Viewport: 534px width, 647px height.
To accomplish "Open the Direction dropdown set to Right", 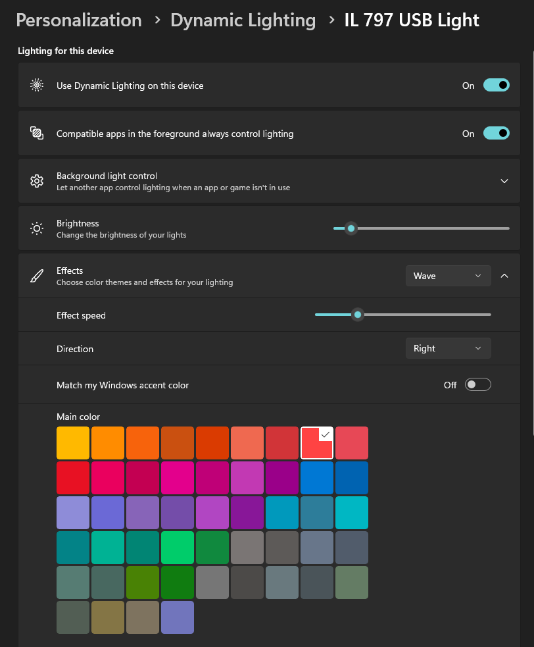I will point(448,349).
